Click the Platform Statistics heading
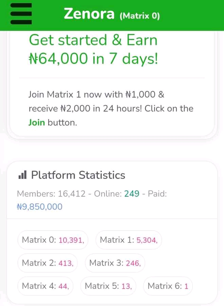Image resolution: width=224 pixels, height=306 pixels. coord(78,175)
